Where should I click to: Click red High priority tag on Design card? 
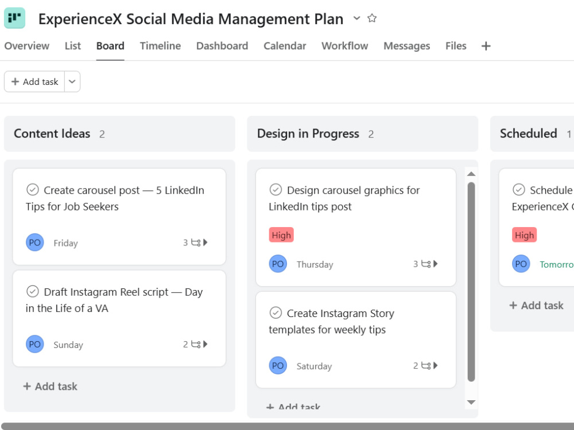[x=281, y=235]
